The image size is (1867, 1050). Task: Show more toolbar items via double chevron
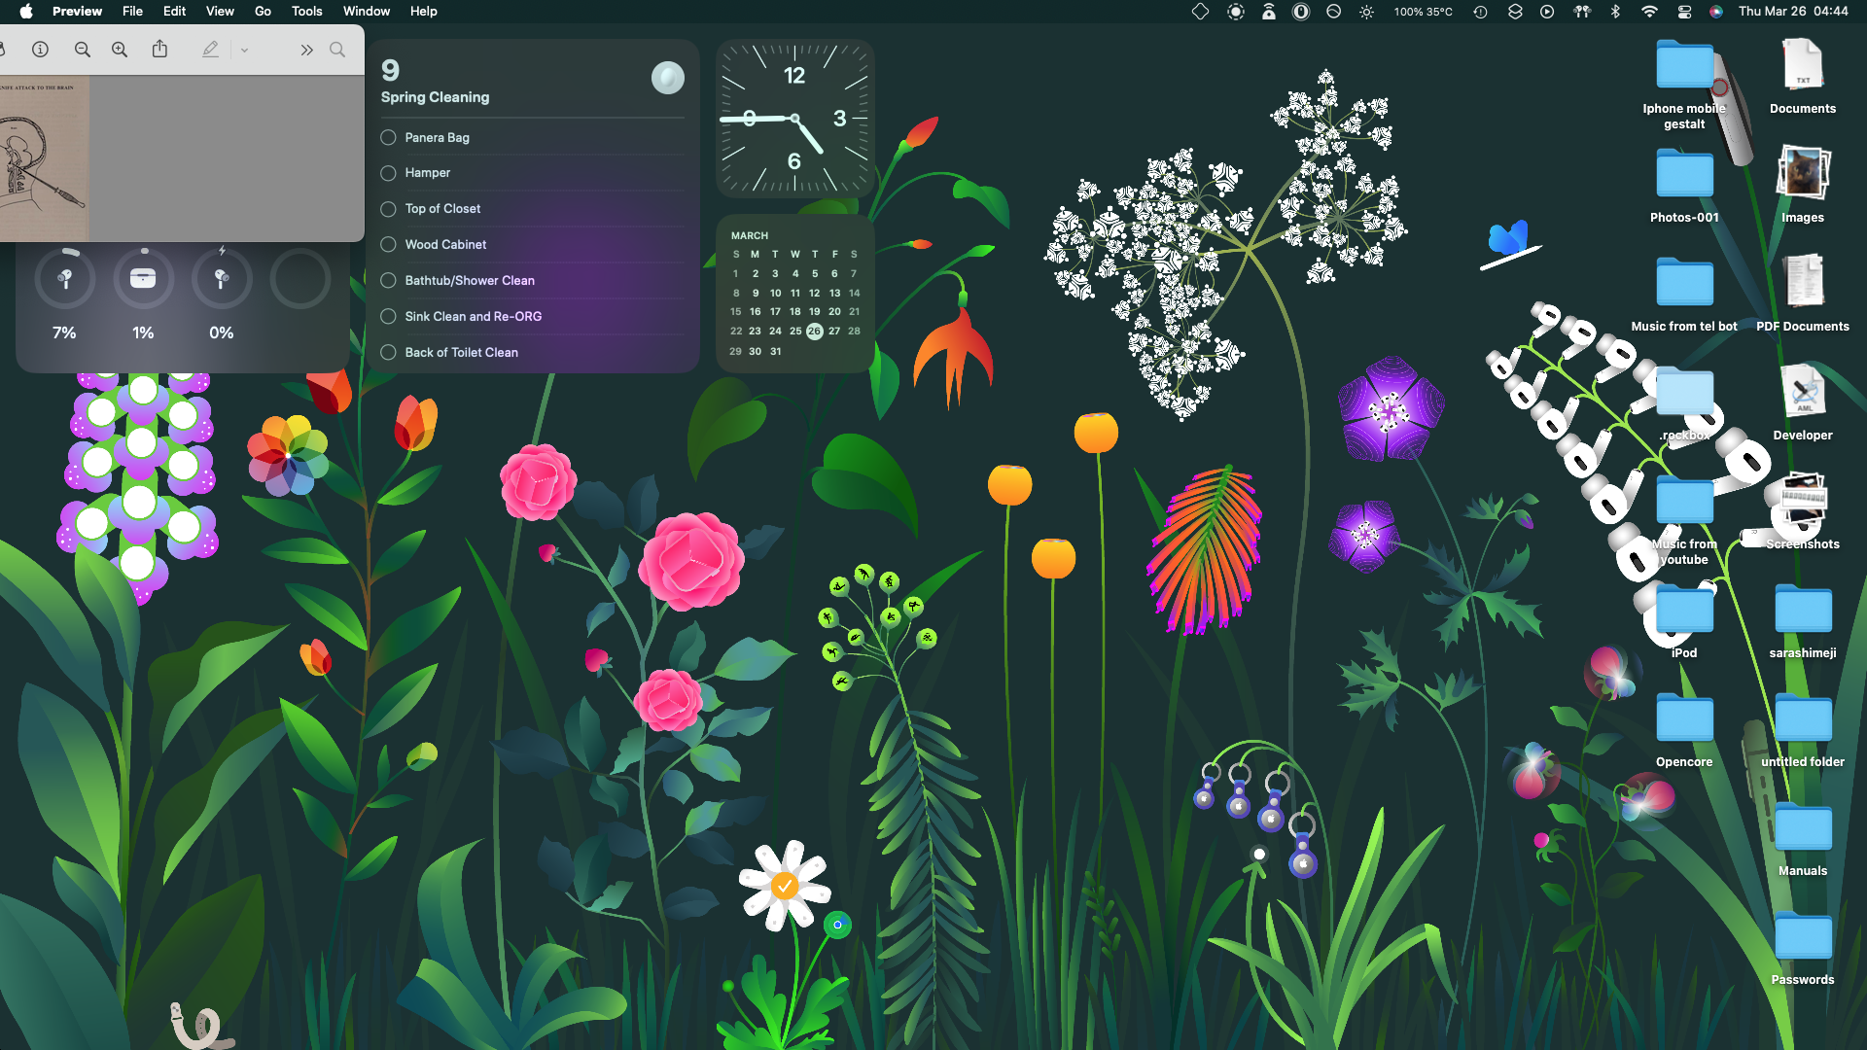click(x=306, y=50)
